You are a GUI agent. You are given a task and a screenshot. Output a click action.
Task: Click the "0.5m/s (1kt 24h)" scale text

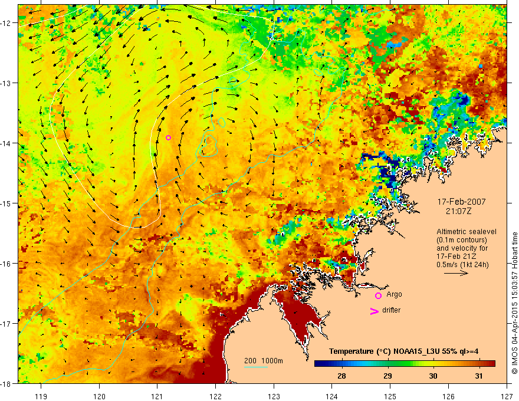tap(463, 265)
